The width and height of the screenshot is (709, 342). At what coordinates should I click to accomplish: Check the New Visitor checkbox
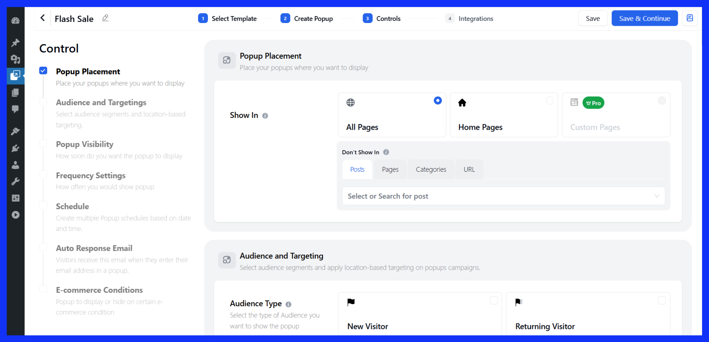494,300
